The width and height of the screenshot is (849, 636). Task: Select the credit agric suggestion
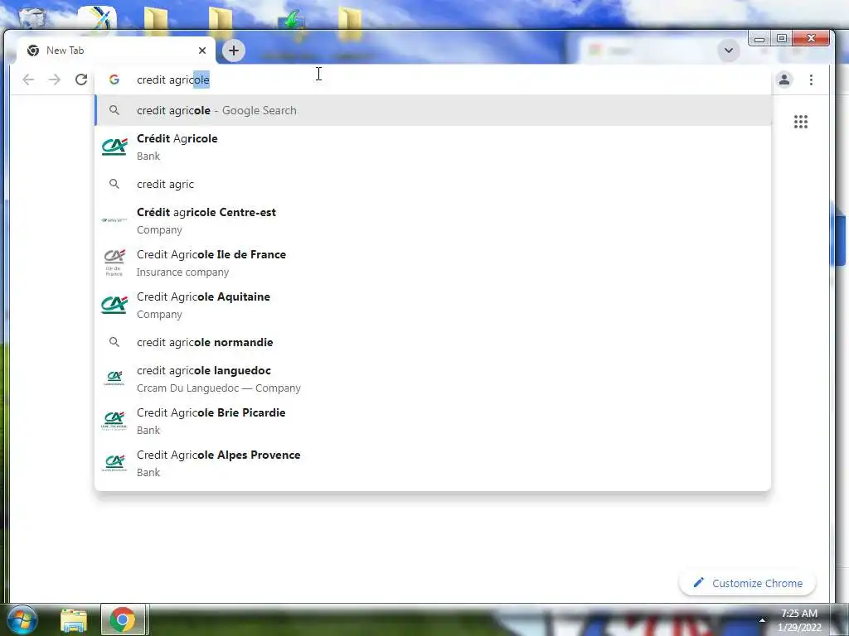tap(433, 184)
